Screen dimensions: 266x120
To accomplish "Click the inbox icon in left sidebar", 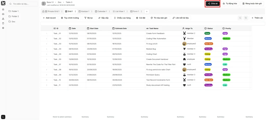I will click(3, 14).
